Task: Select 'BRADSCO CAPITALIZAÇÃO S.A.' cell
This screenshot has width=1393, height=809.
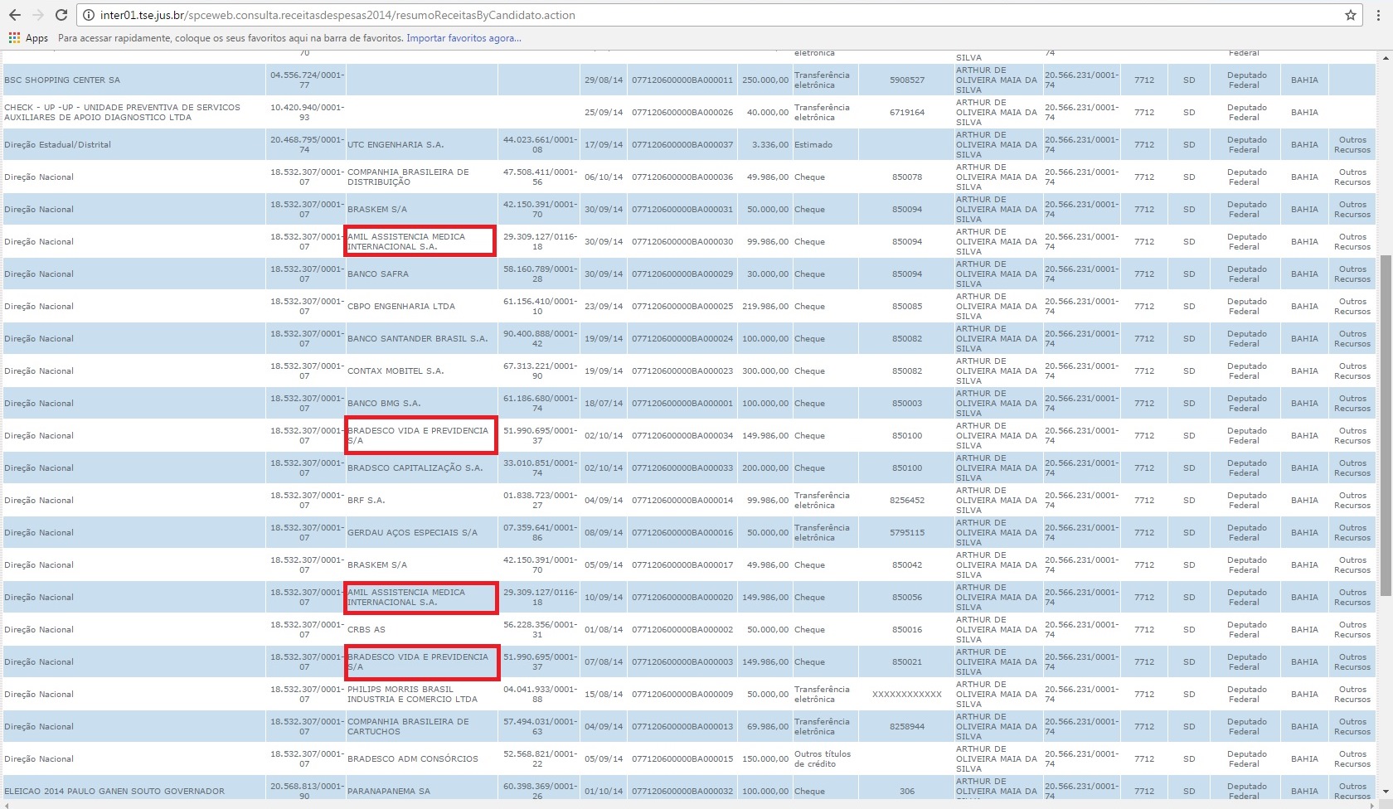Action: pyautogui.click(x=421, y=468)
